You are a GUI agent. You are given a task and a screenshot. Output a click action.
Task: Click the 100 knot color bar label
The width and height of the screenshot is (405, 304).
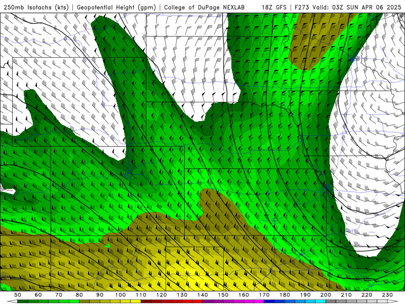[x=120, y=295]
